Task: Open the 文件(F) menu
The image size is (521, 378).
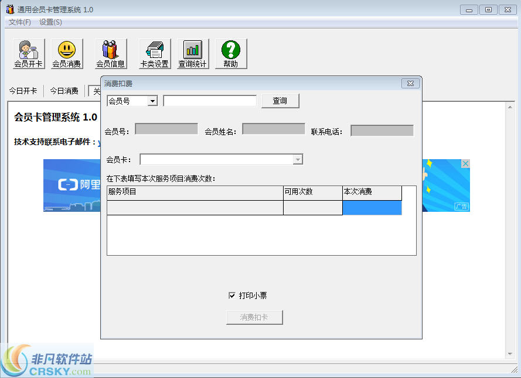Action: (x=20, y=22)
